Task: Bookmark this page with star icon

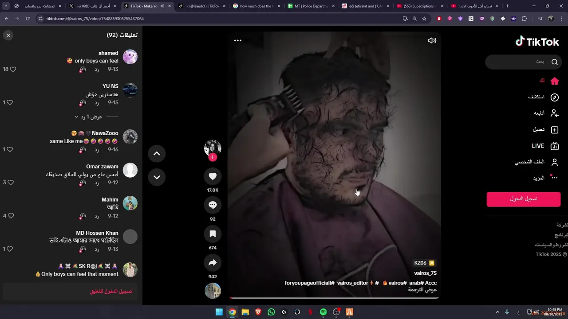Action: coord(424,19)
